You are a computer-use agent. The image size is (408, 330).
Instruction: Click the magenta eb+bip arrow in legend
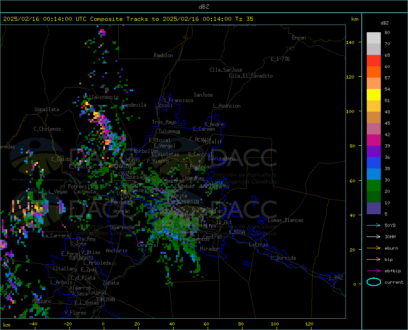(374, 271)
